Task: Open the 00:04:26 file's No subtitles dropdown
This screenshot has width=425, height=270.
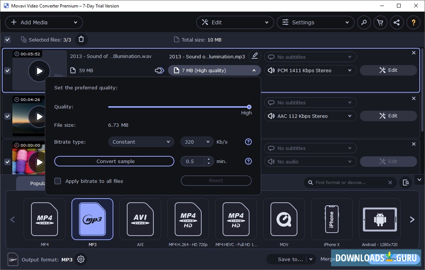Action: click(311, 102)
